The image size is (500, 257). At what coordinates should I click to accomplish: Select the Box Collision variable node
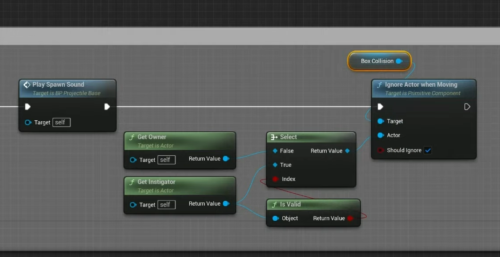[x=377, y=61]
